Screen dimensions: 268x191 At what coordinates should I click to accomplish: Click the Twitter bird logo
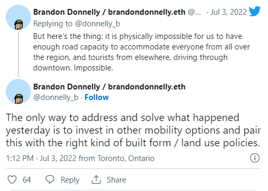[x=255, y=11]
